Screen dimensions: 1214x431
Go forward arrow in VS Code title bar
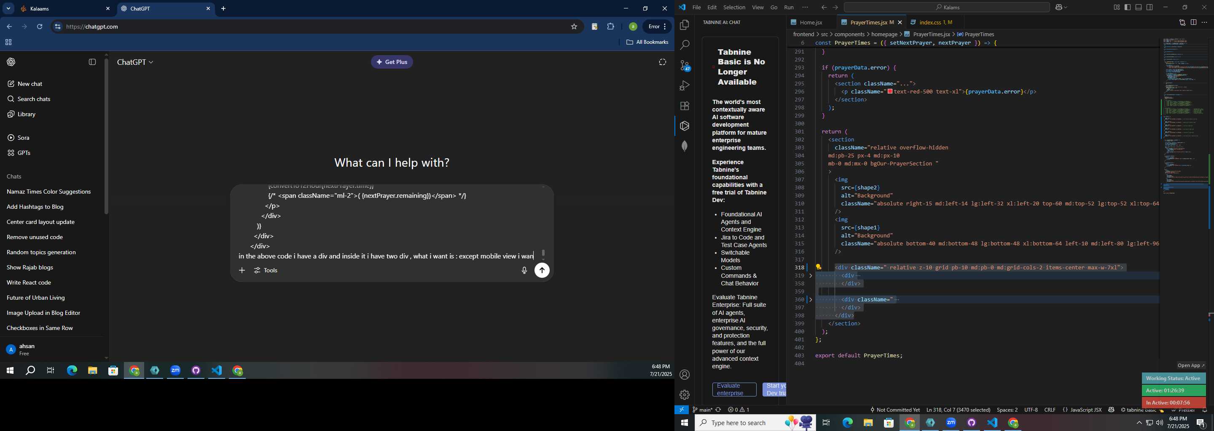coord(835,8)
